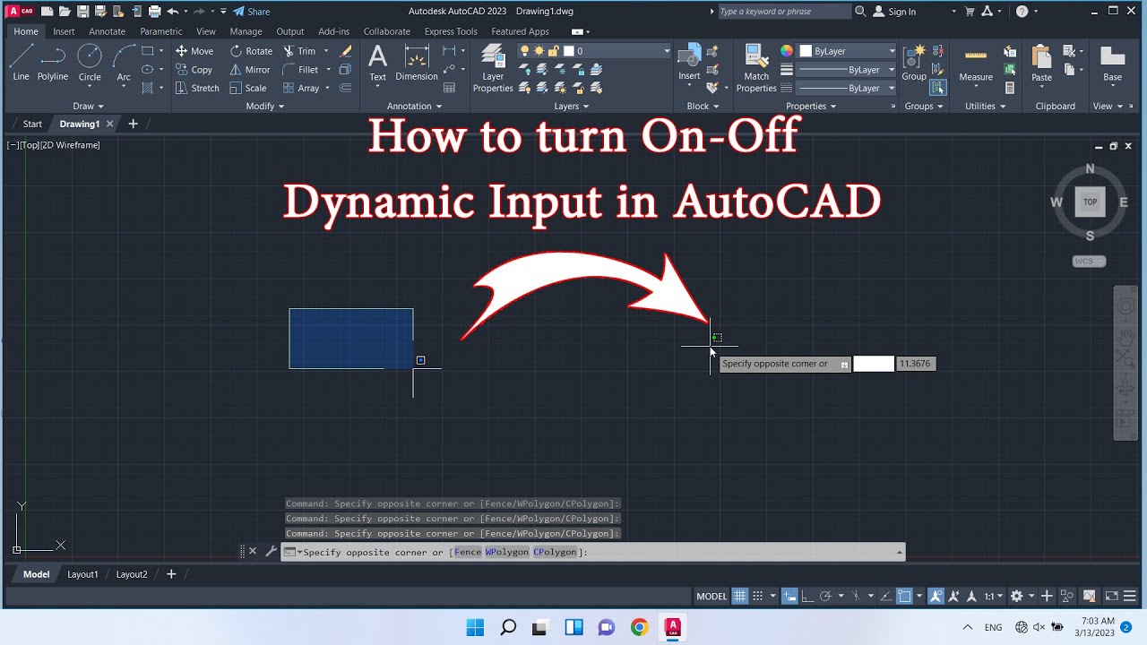The image size is (1147, 645).
Task: Open the Annotate ribbon tab
Action: [x=107, y=31]
